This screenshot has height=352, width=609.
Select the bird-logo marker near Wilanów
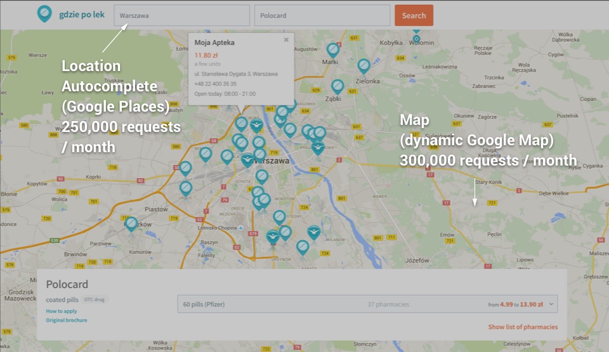pyautogui.click(x=314, y=232)
